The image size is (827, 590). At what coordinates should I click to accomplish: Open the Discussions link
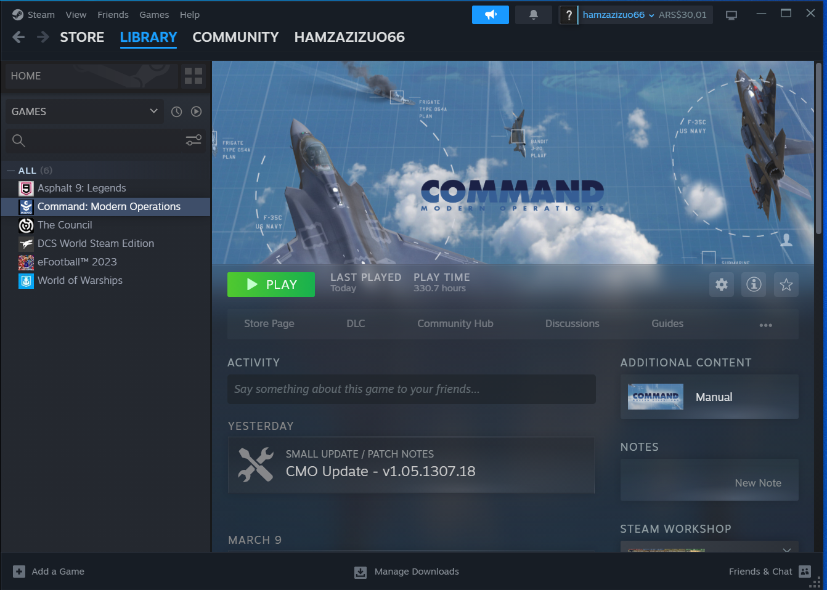pos(572,323)
